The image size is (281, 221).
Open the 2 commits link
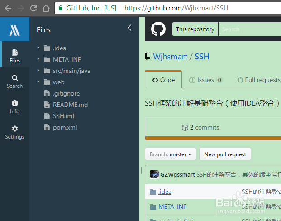(x=200, y=127)
